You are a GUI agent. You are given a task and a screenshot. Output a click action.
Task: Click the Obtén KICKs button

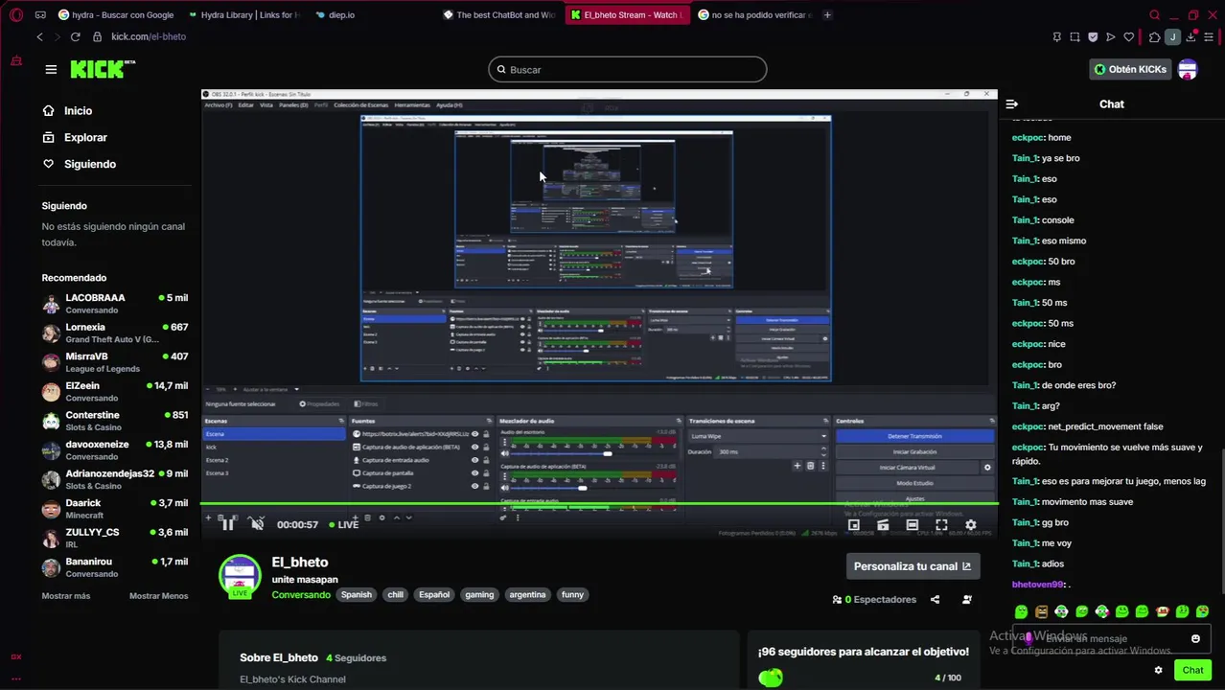click(1131, 69)
